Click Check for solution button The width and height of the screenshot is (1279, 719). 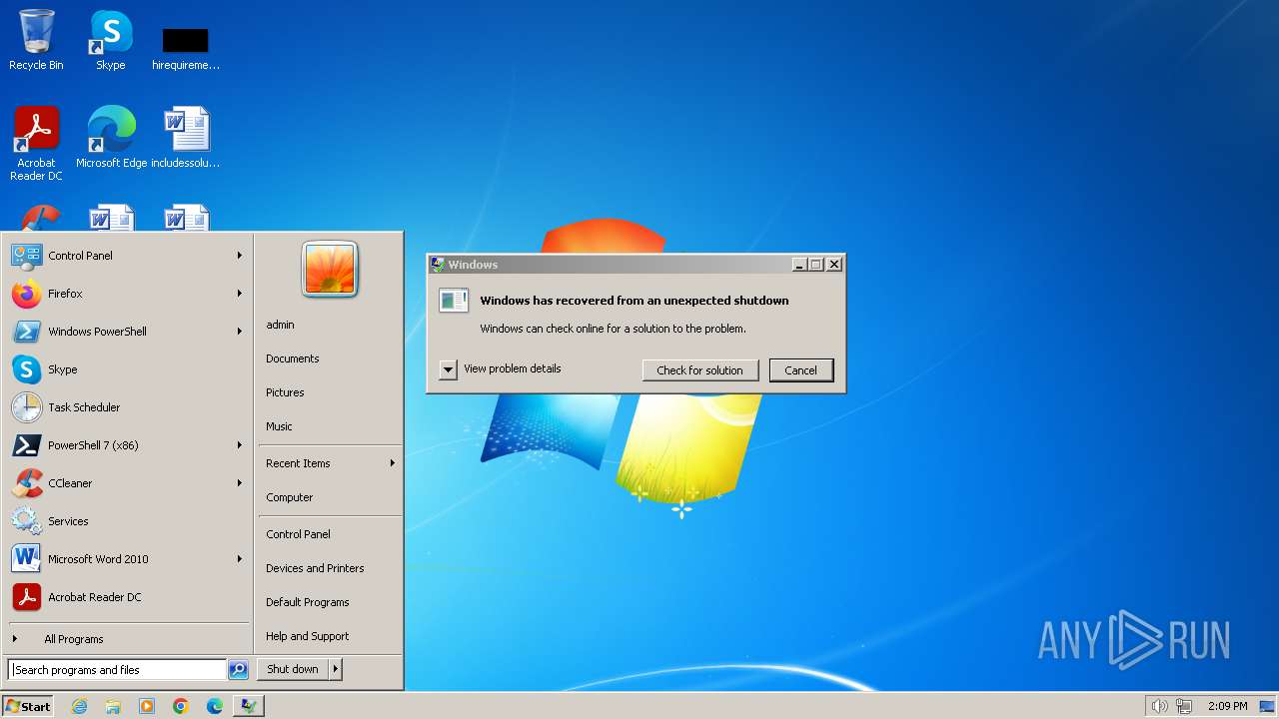click(699, 370)
